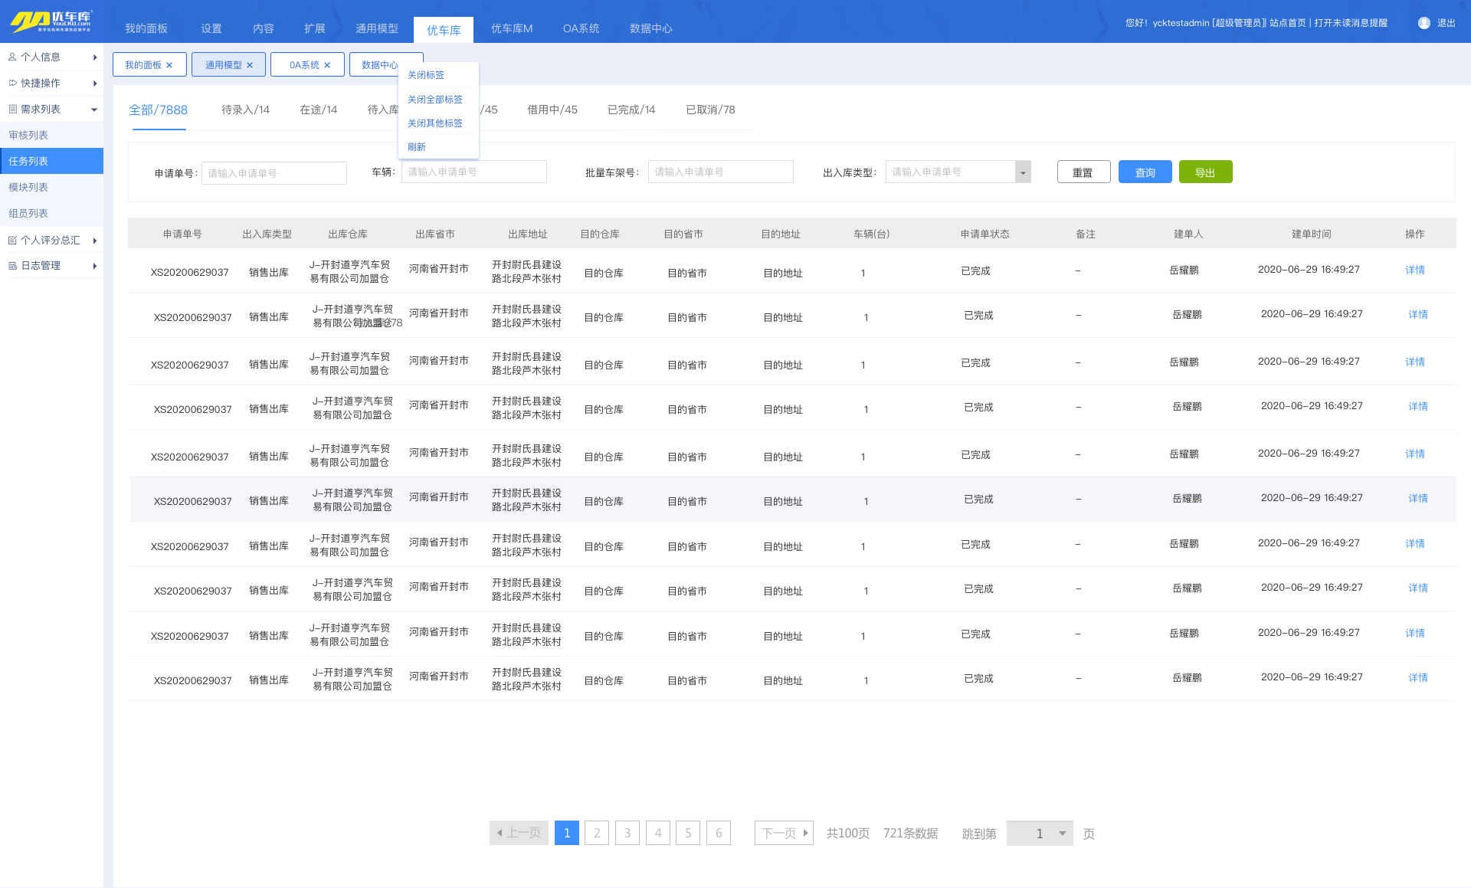Choose 刷新 in the context menu
This screenshot has width=1471, height=888.
point(416,147)
